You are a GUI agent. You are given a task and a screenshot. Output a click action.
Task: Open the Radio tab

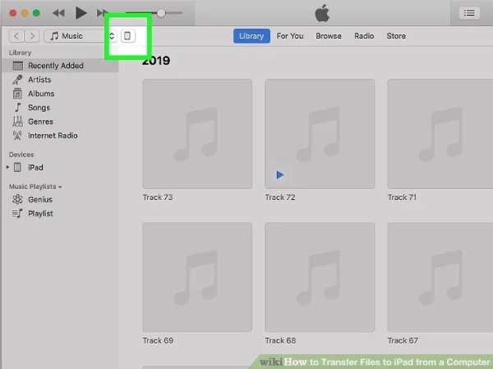364,36
